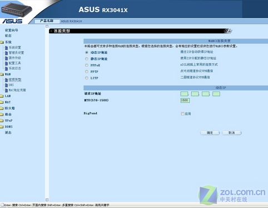Expand the LAN folder in sidebar
The height and width of the screenshot is (208, 268).
[x=2, y=96]
